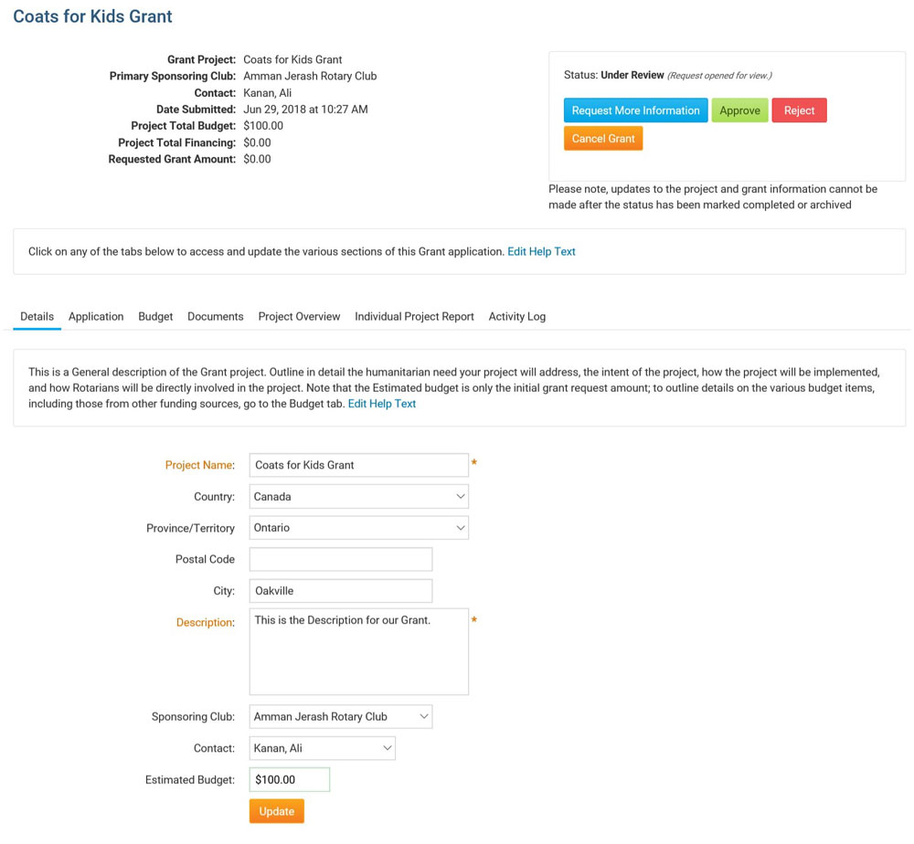This screenshot has height=844, width=914.
Task: View the Activity Log tab
Action: [x=516, y=316]
